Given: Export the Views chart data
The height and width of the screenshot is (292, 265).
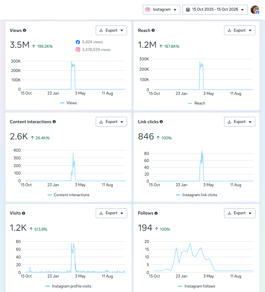Looking at the screenshot, I should pyautogui.click(x=111, y=30).
